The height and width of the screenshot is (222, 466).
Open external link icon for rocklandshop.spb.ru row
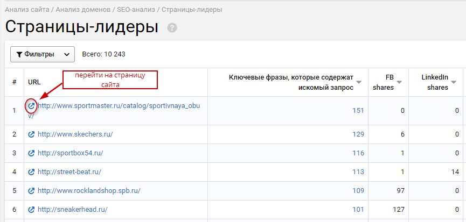31,191
